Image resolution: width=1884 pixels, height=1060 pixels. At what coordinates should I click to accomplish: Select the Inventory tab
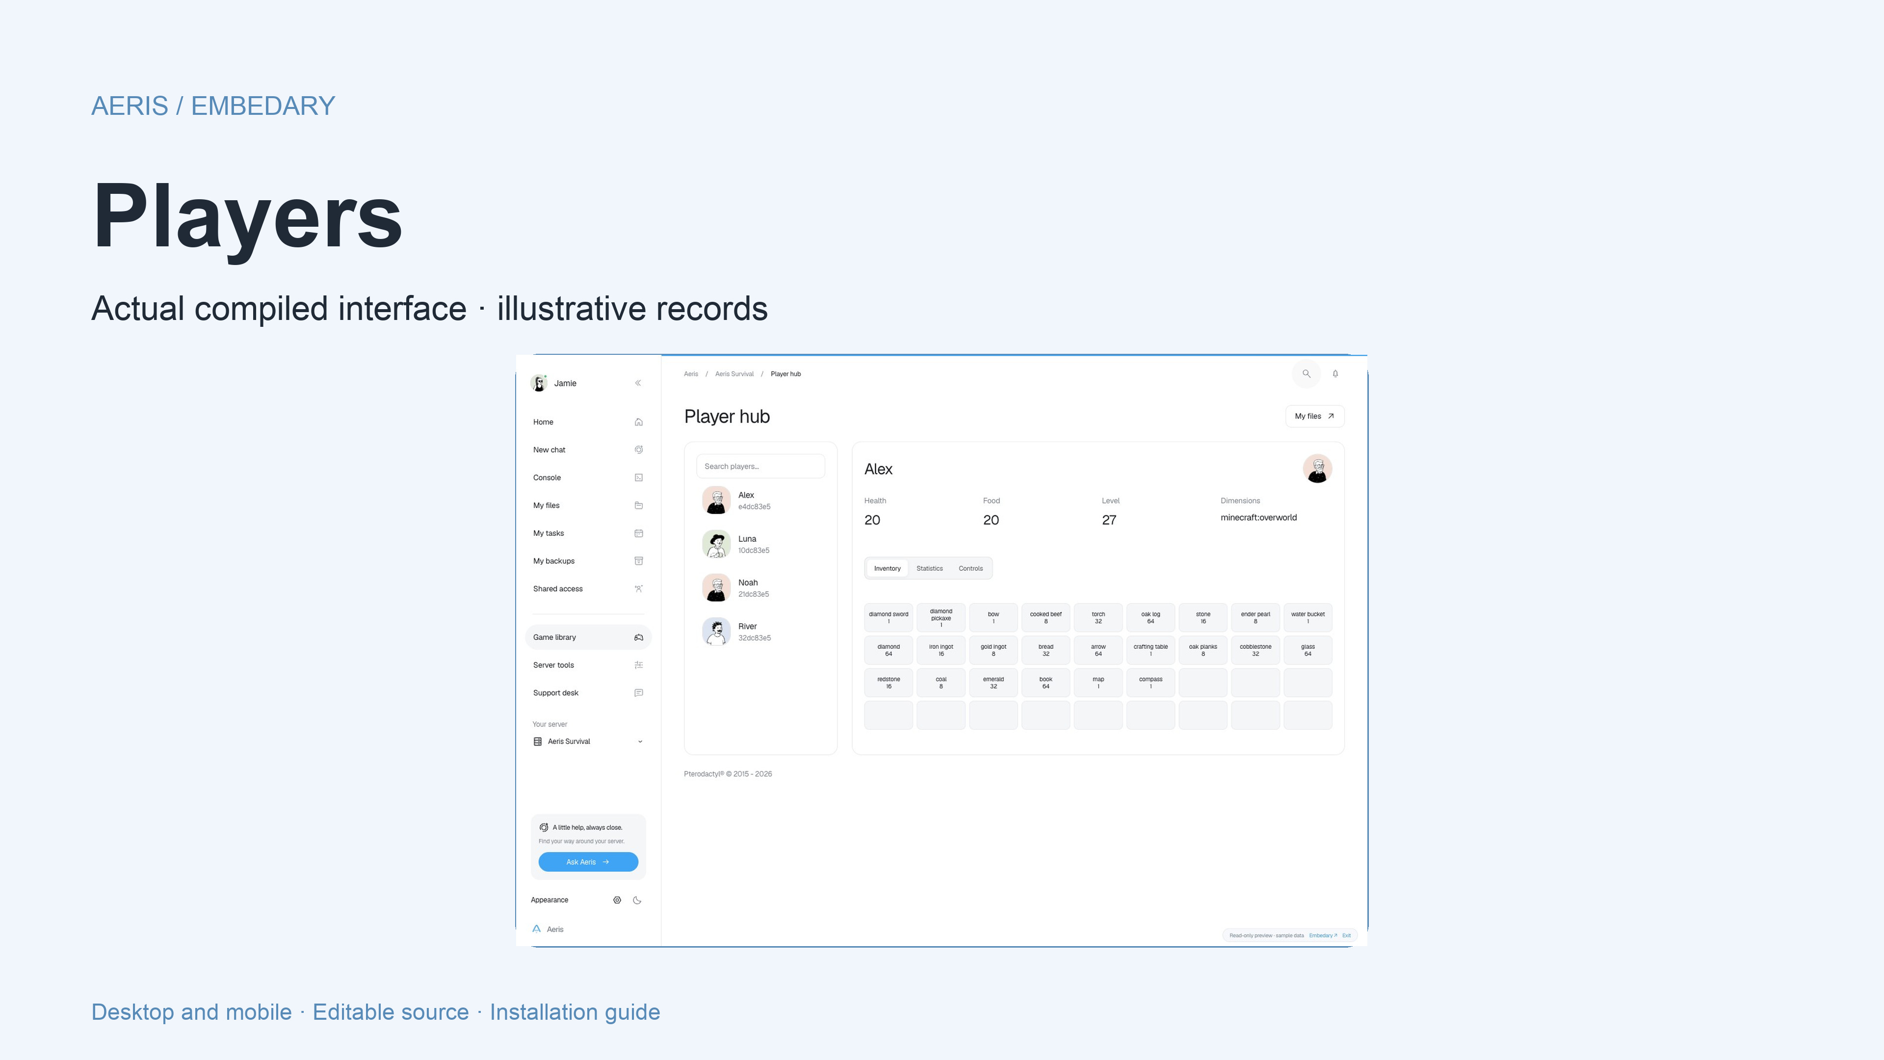(x=887, y=568)
